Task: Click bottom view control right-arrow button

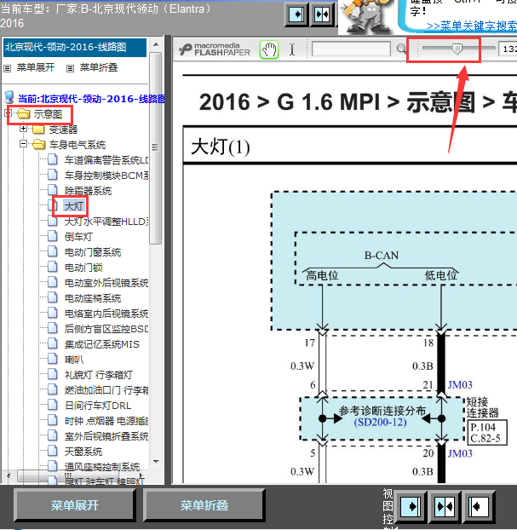Action: 411,506
